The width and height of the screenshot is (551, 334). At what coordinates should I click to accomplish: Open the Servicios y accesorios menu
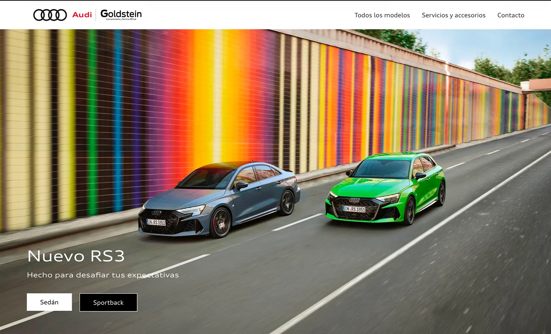454,15
